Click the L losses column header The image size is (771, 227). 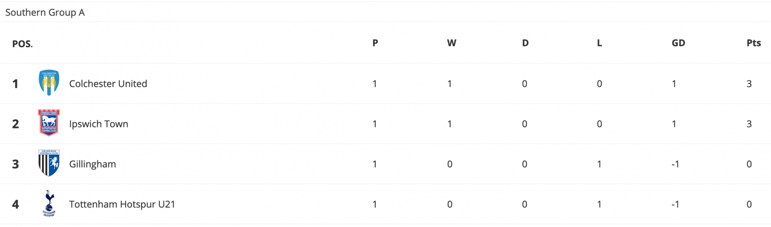coord(599,43)
